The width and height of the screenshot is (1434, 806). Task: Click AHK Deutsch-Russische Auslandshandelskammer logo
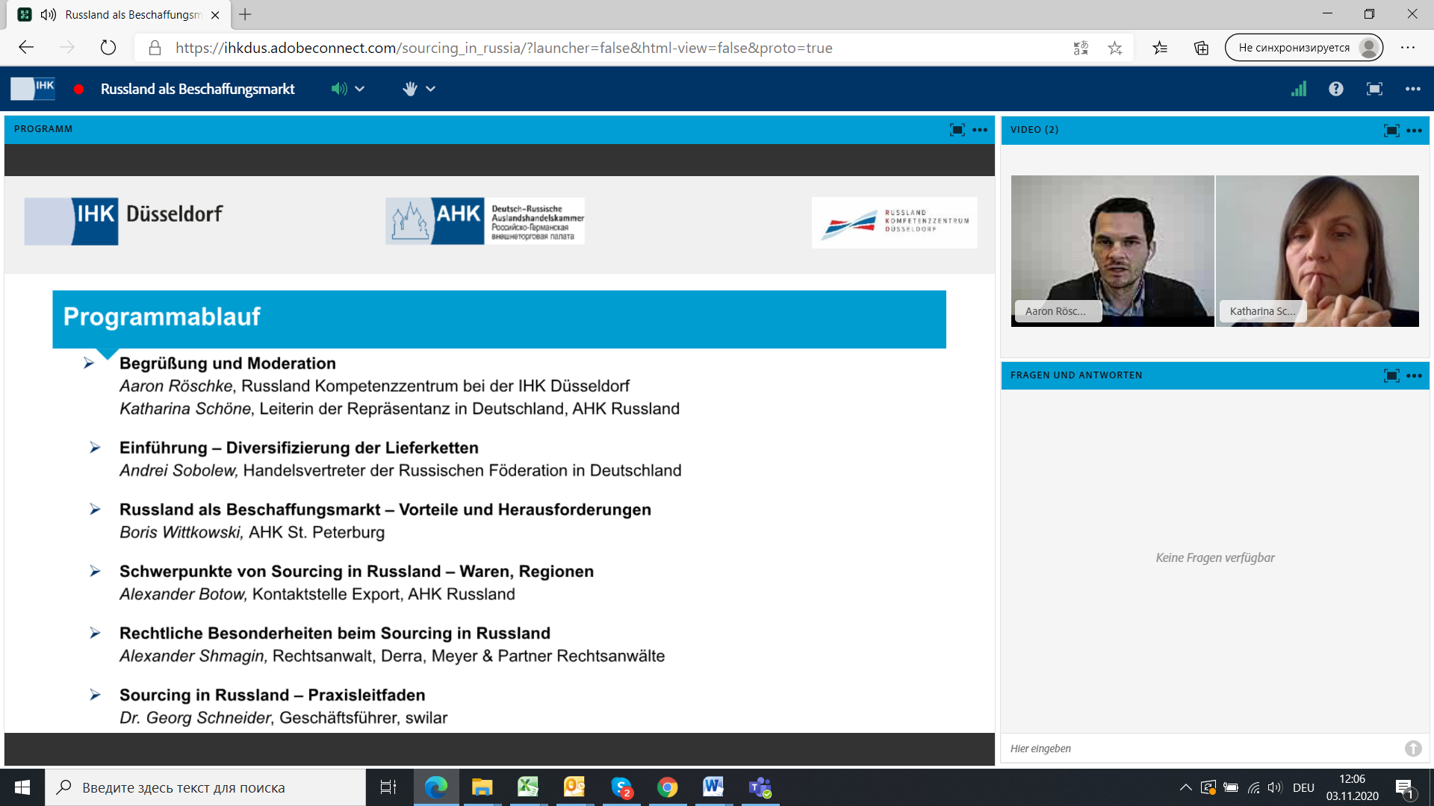[x=485, y=221]
